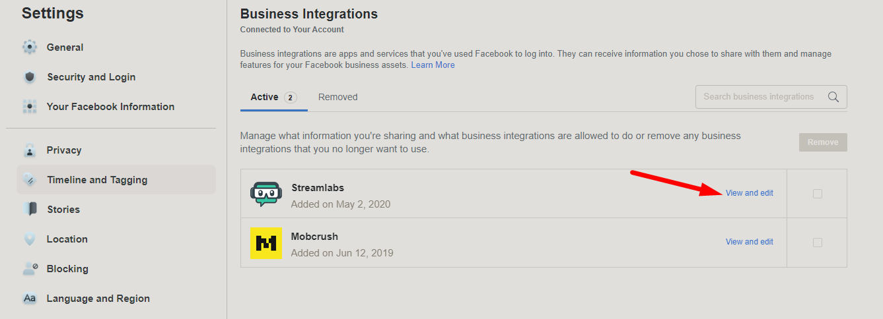Image resolution: width=883 pixels, height=319 pixels.
Task: Click the Location pin icon
Action: click(30, 239)
